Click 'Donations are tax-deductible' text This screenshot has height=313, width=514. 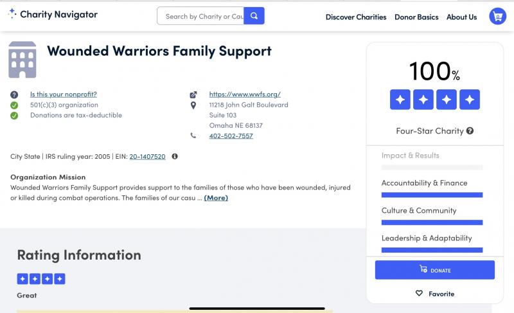(x=76, y=116)
